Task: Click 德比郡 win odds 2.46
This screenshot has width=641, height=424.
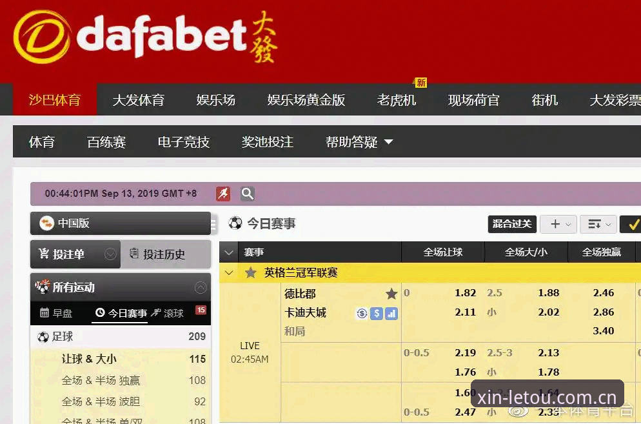Action: pyautogui.click(x=604, y=293)
